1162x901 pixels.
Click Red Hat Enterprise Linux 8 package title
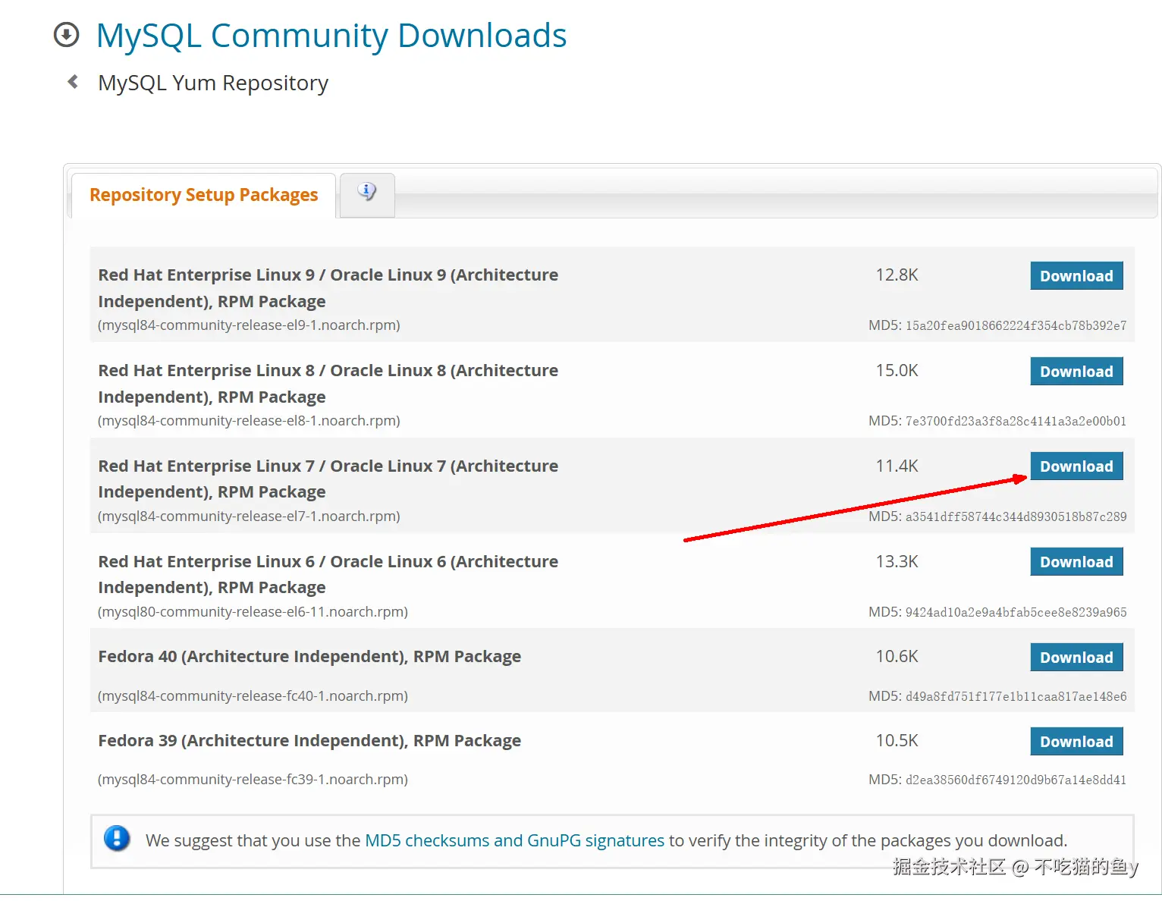pyautogui.click(x=328, y=384)
